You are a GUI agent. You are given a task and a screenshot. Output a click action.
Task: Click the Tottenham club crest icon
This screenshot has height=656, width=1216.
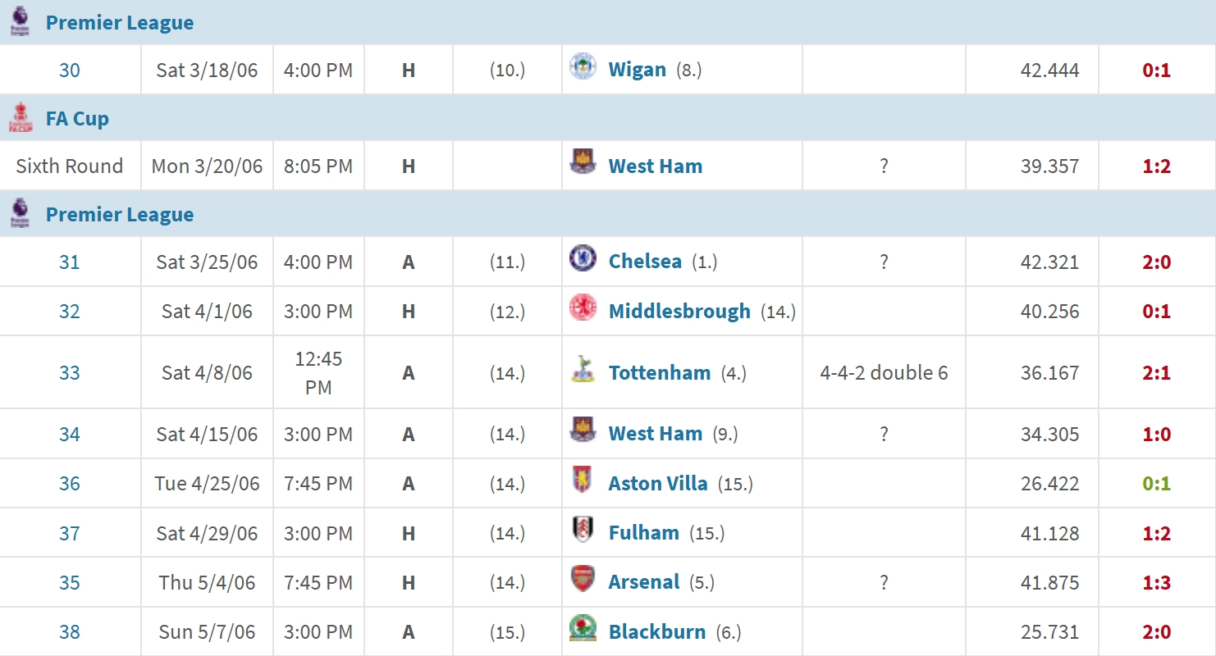pos(583,371)
